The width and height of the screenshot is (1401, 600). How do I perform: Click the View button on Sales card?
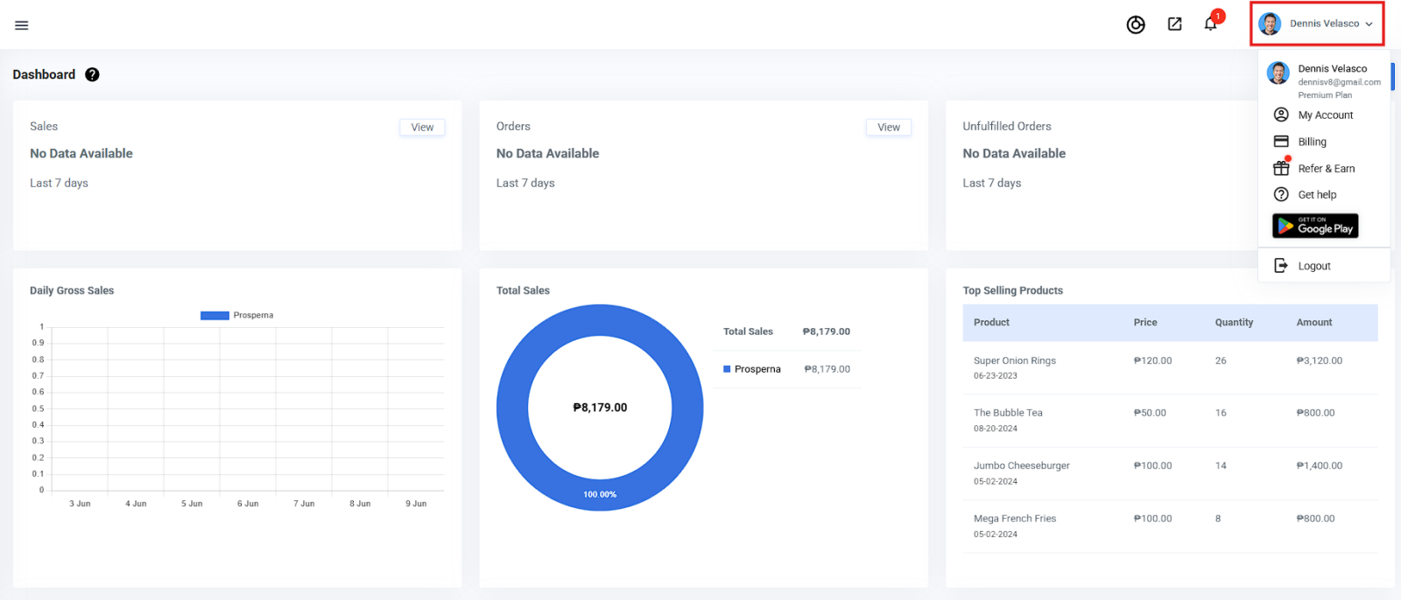(422, 127)
